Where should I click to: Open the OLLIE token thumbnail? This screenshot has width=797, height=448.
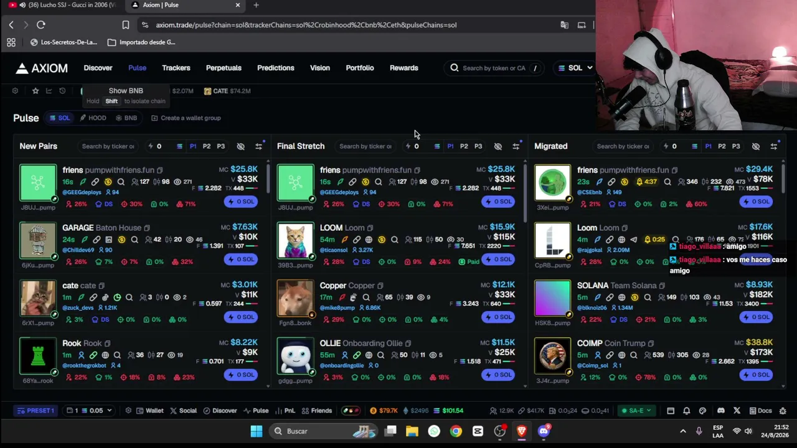[x=296, y=357]
